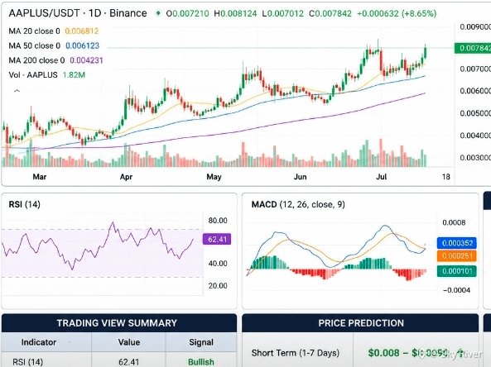
Task: Click the 0.0008 MACD scale label
Action: [x=454, y=222]
